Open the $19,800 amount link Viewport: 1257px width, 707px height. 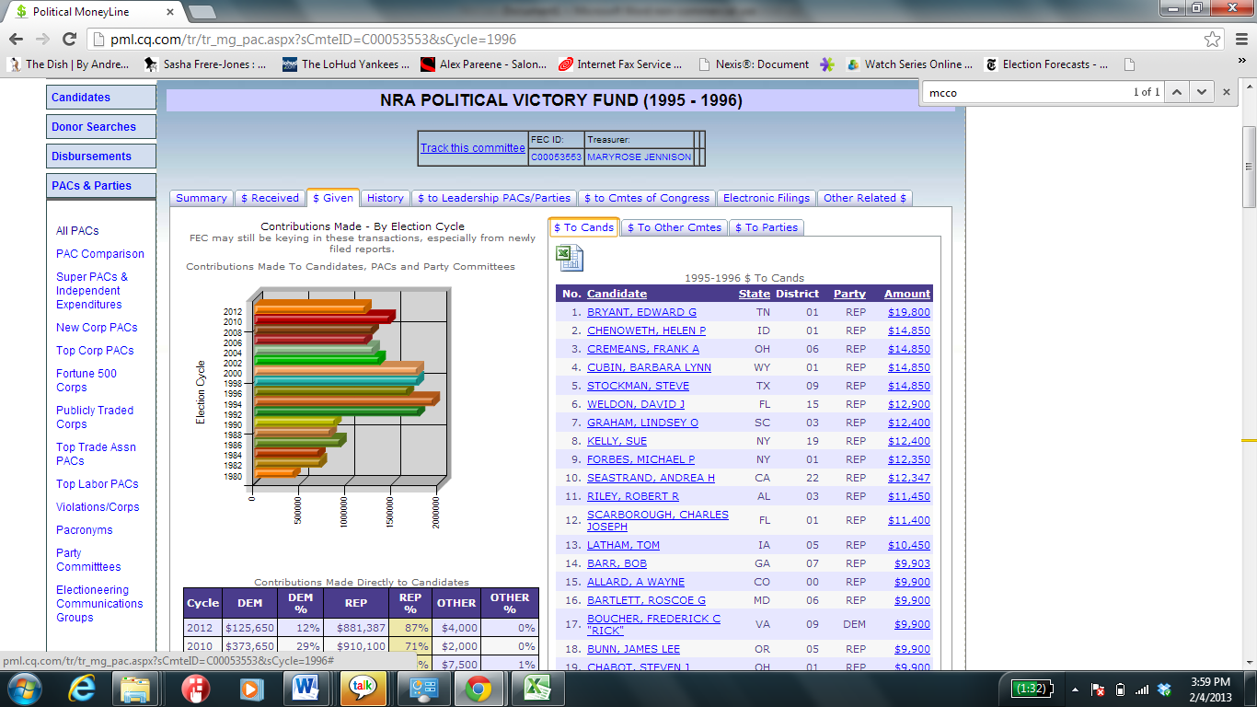[909, 312]
